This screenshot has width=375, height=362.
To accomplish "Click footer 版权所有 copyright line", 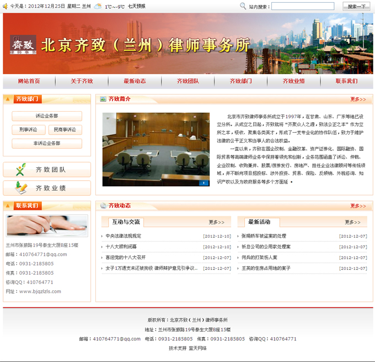I will pyautogui.click(x=187, y=320).
